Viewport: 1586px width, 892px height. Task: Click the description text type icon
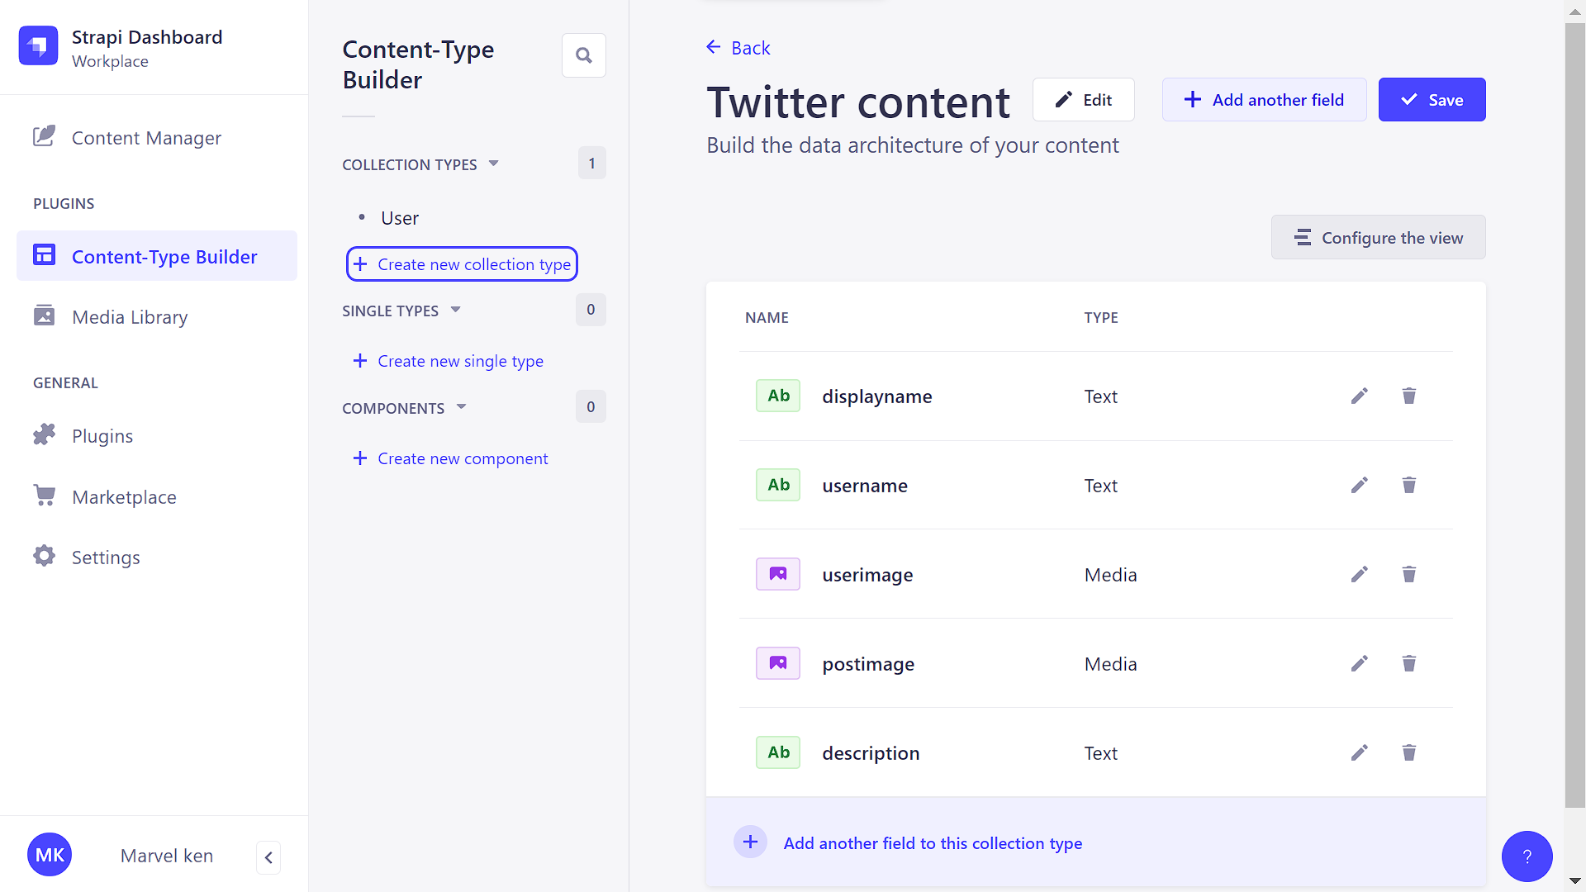[x=778, y=752]
